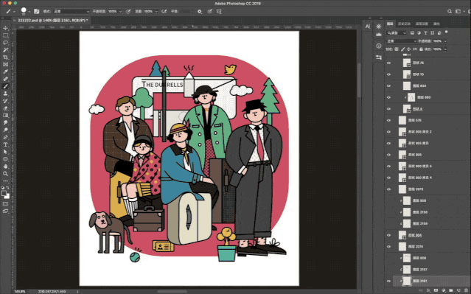
Task: Hide the layer named 图层 2073
Action: pyautogui.click(x=388, y=189)
